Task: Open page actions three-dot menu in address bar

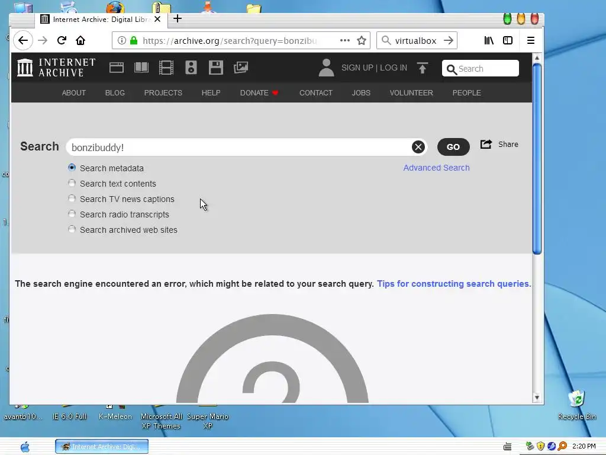Action: tap(345, 40)
